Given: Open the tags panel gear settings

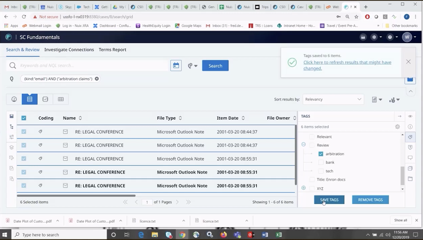Looking at the screenshot, I should point(397,127).
